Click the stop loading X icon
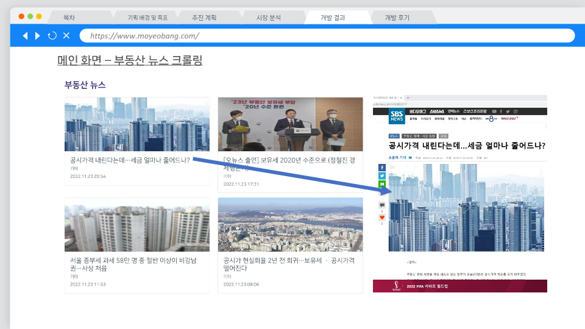 tap(66, 35)
